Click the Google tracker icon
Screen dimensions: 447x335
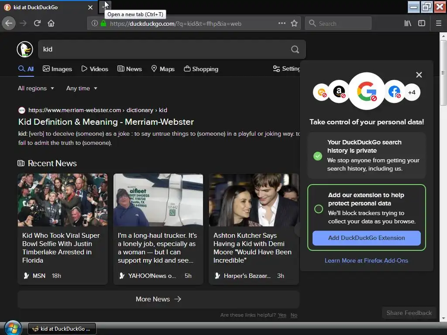point(367,91)
